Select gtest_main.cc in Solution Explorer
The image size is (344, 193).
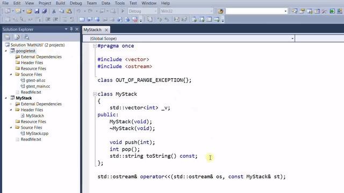click(x=38, y=86)
